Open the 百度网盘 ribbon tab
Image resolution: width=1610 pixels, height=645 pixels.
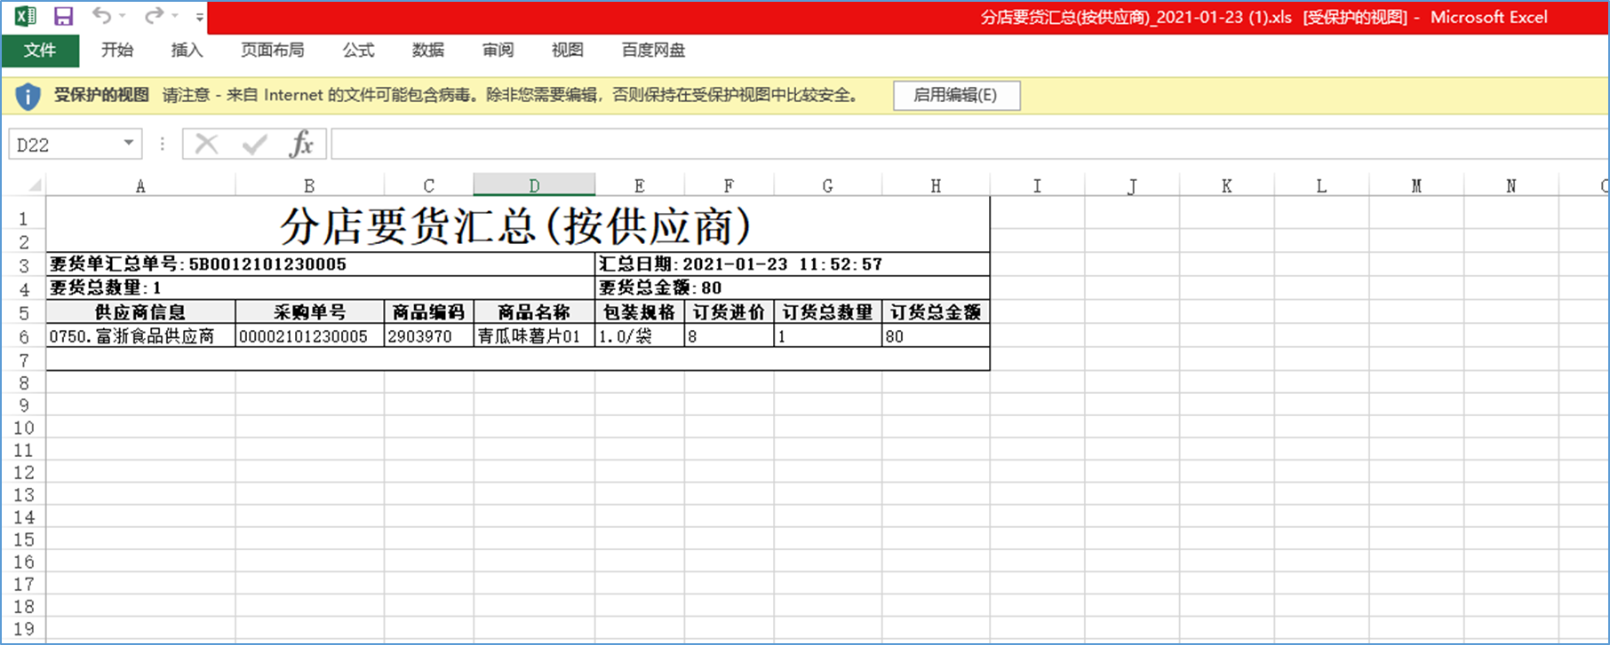click(x=653, y=51)
